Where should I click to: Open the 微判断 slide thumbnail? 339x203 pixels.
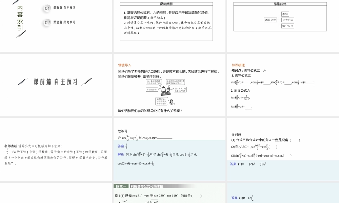282,149
